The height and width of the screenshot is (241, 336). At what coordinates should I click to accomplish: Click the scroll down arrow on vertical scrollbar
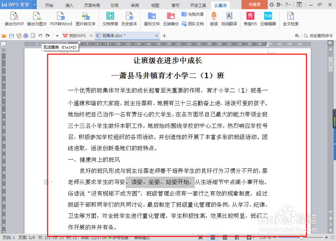pyautogui.click(x=330, y=212)
